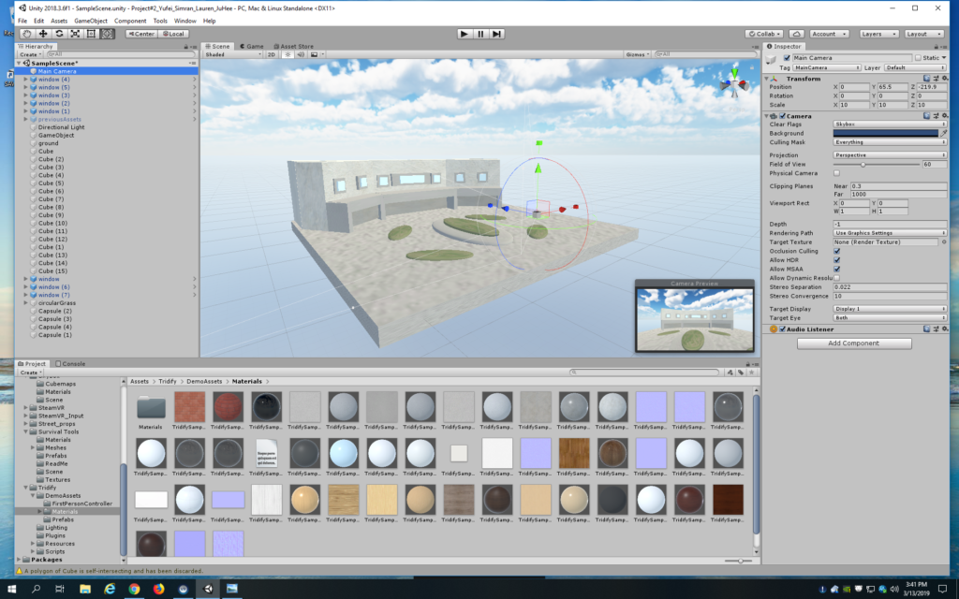Open the File menu
The image size is (959, 599).
point(22,21)
